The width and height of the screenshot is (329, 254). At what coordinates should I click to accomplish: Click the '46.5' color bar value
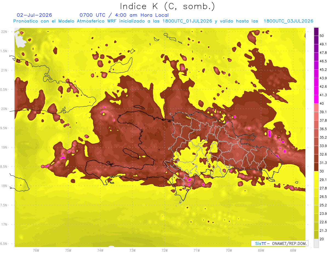(x=323, y=61)
